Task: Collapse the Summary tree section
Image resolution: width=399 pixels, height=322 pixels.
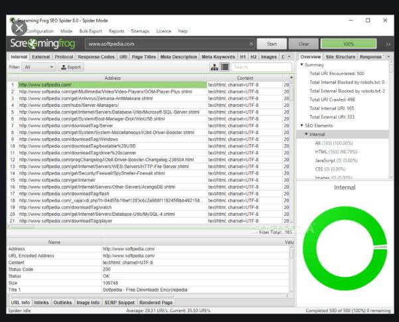Action: click(301, 64)
